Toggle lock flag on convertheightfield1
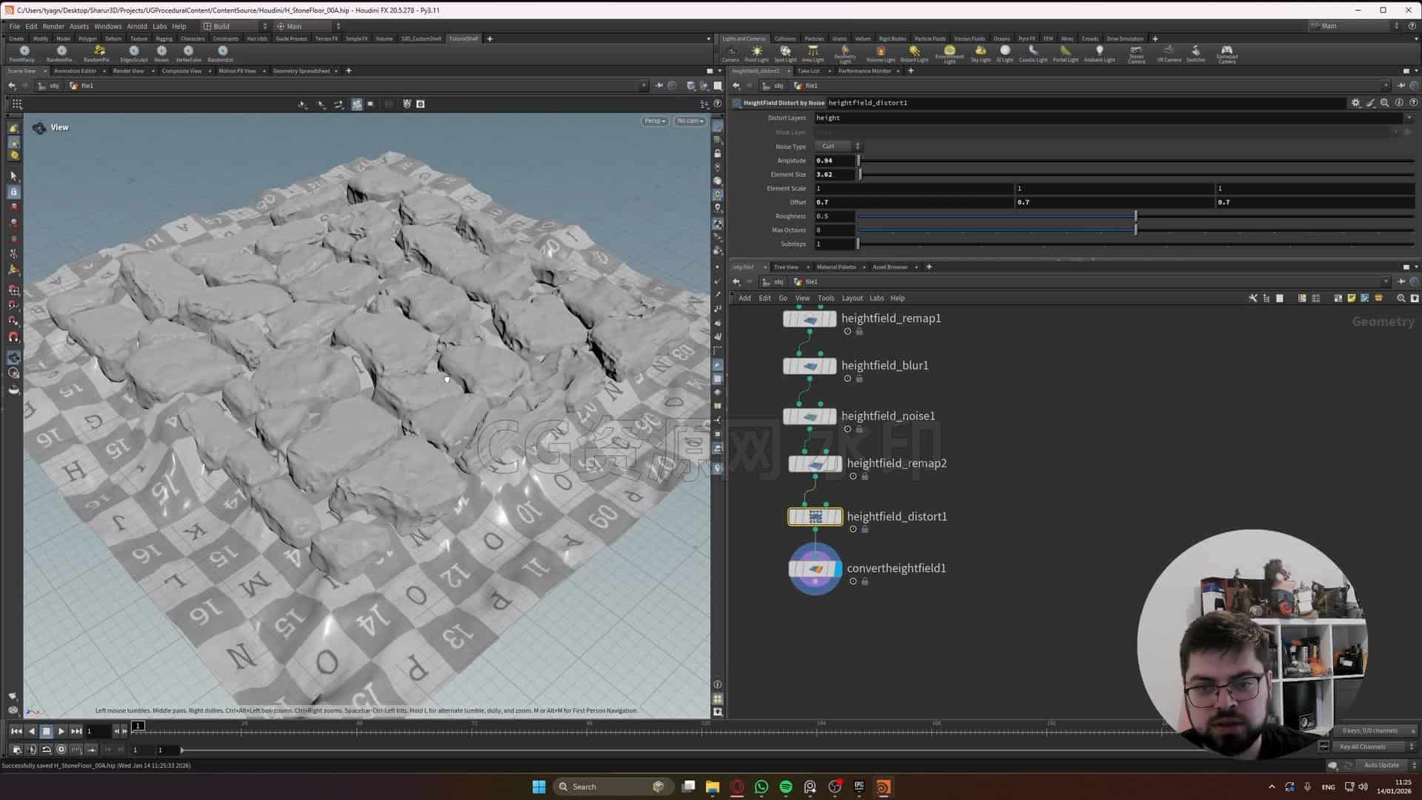This screenshot has width=1422, height=800. pyautogui.click(x=864, y=582)
